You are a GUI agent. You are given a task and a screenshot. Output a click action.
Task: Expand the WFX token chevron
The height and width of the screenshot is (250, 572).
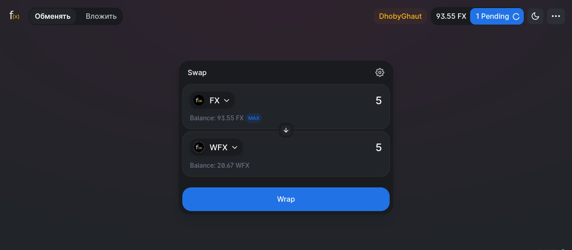235,147
